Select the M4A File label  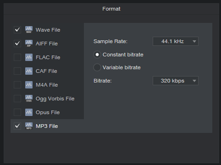(47, 85)
